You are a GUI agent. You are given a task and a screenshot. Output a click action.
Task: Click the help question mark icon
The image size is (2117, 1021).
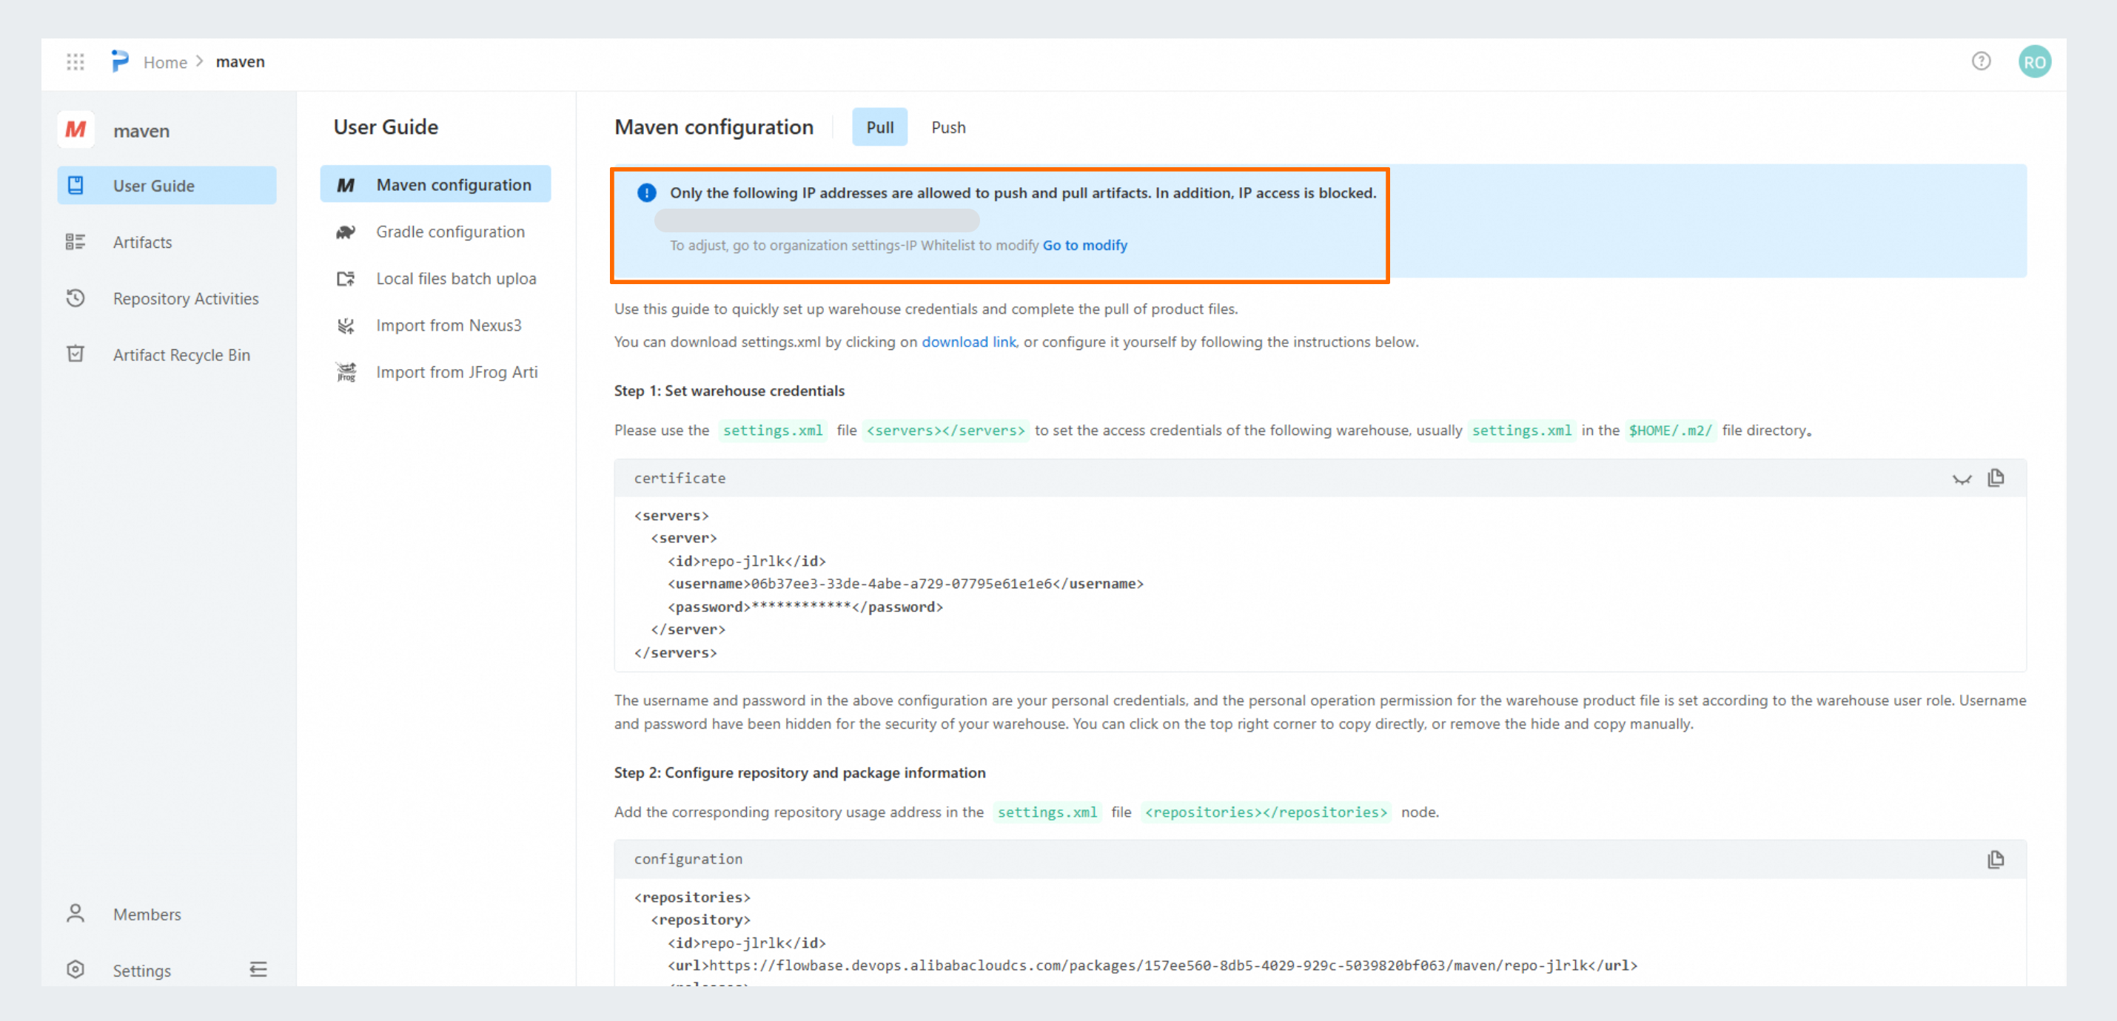pyautogui.click(x=1981, y=61)
